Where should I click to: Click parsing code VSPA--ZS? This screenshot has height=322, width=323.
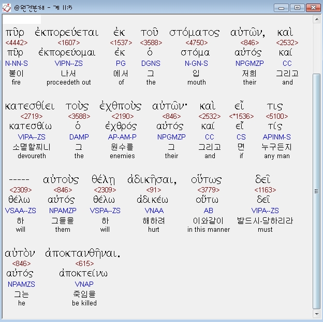pyautogui.click(x=105, y=211)
